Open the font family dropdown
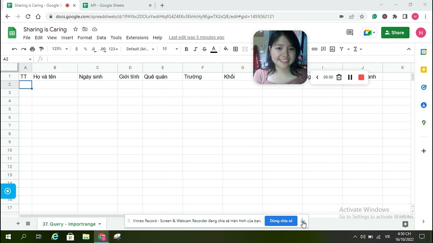The image size is (433, 243). pyautogui.click(x=140, y=49)
